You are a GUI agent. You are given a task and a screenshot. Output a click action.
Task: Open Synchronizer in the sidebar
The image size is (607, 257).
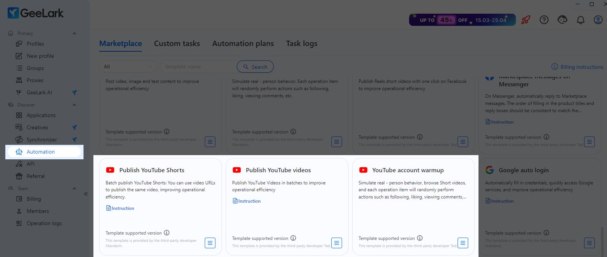pyautogui.click(x=42, y=140)
